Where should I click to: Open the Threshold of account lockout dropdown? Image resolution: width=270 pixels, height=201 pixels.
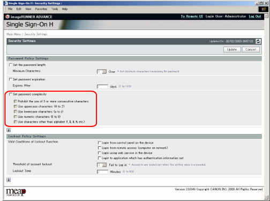point(102,165)
